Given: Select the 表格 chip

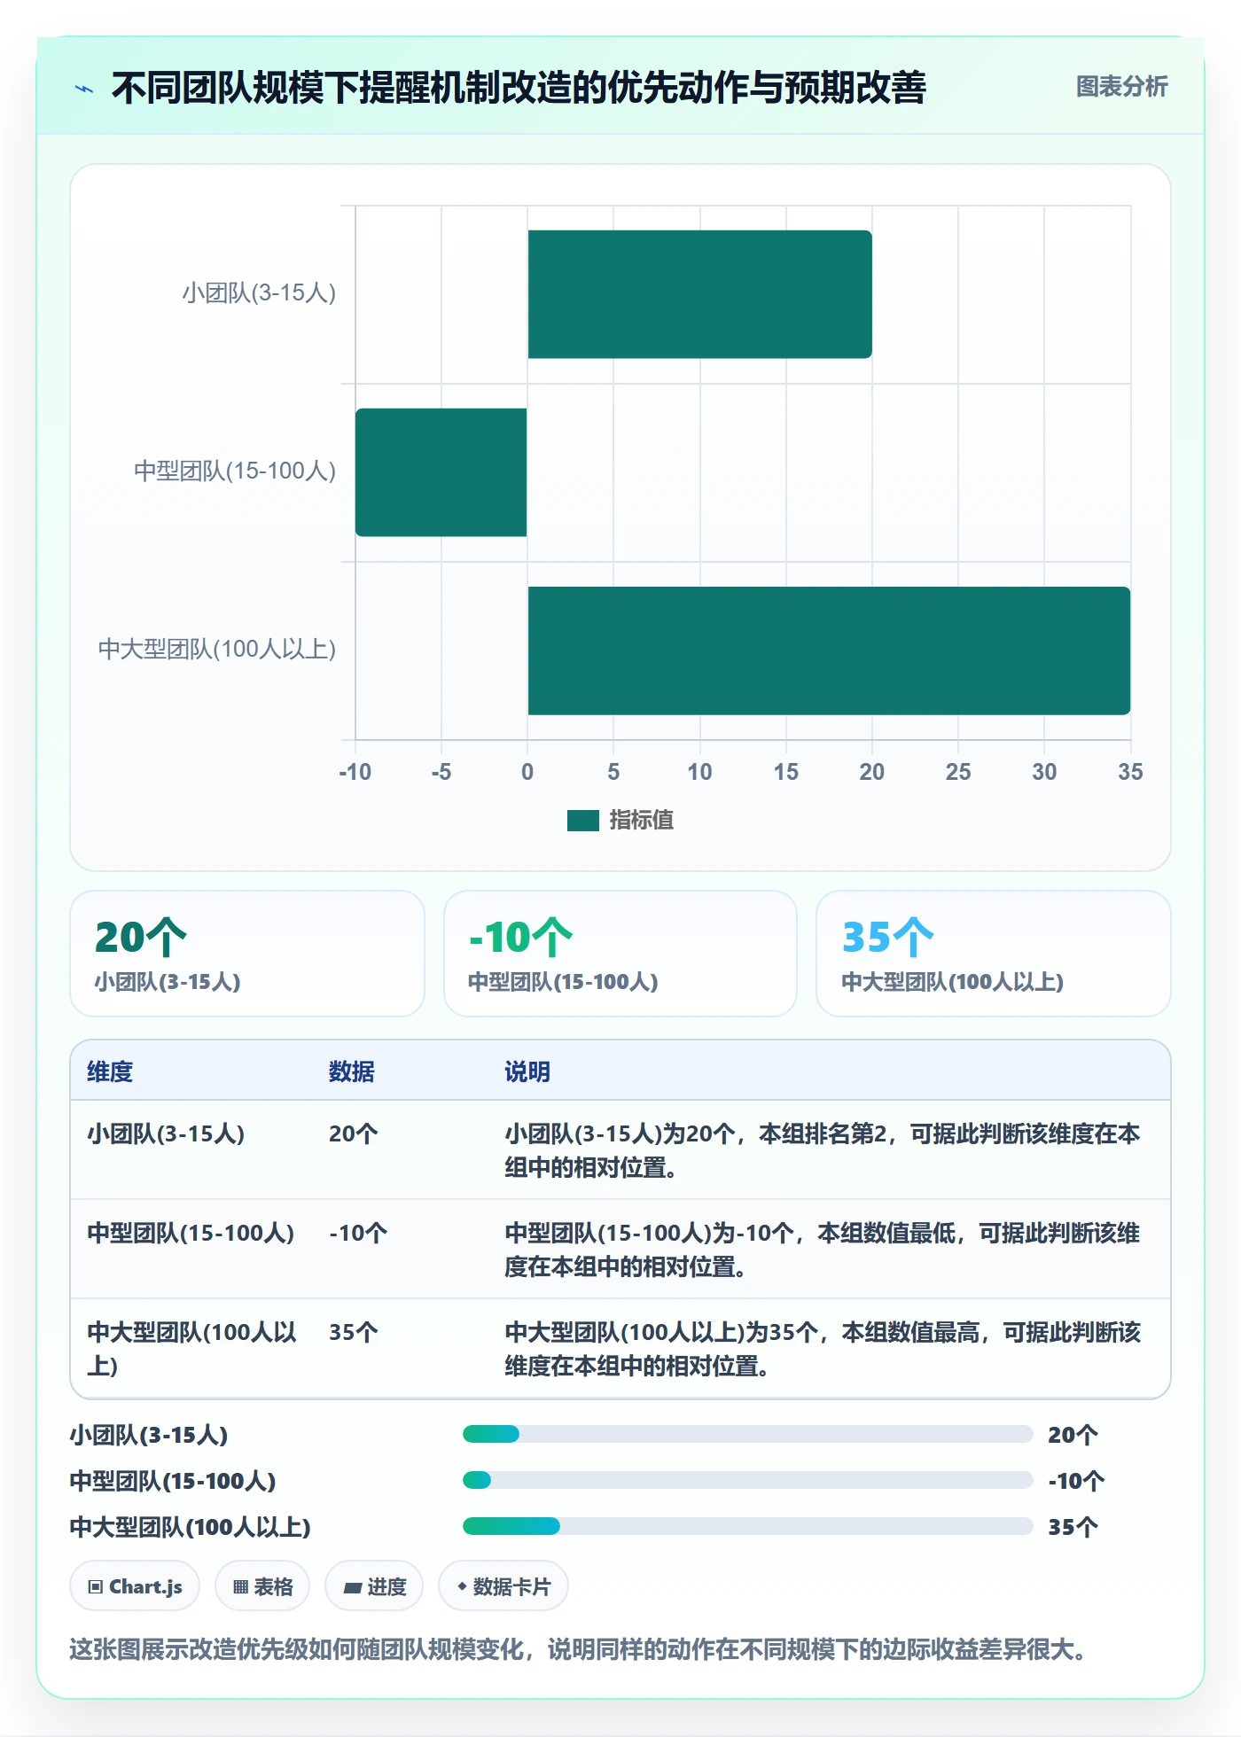Looking at the screenshot, I should [x=262, y=1586].
